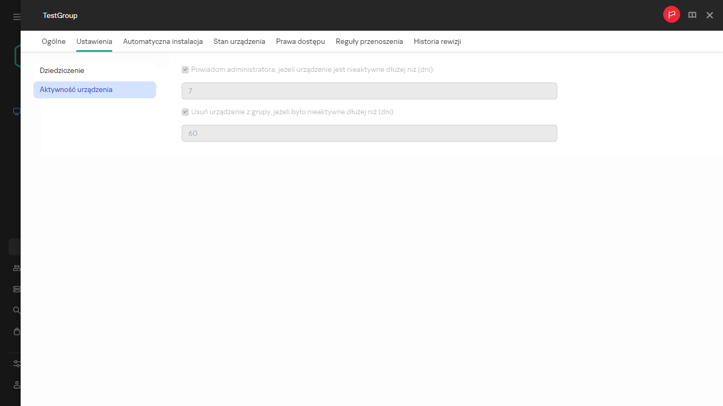The image size is (723, 406).
Task: Open the Automatyczna instalacja tab
Action: pos(163,41)
